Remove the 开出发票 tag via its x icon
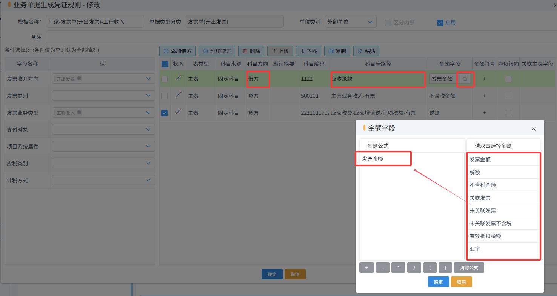557x296 pixels. pos(79,79)
